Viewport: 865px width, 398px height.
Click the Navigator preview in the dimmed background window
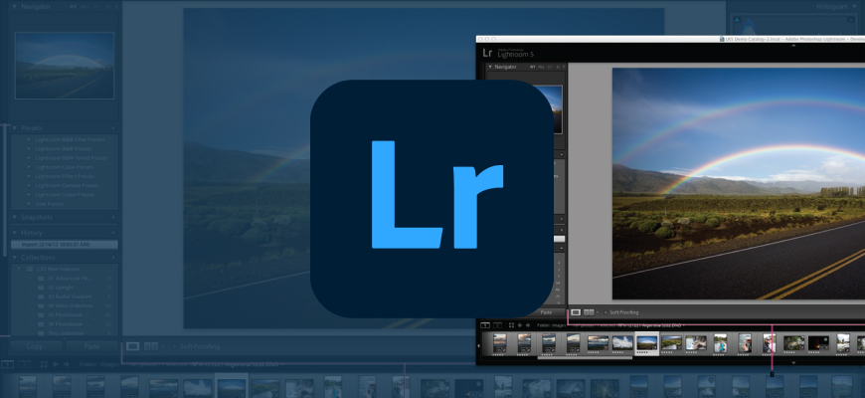pyautogui.click(x=65, y=65)
